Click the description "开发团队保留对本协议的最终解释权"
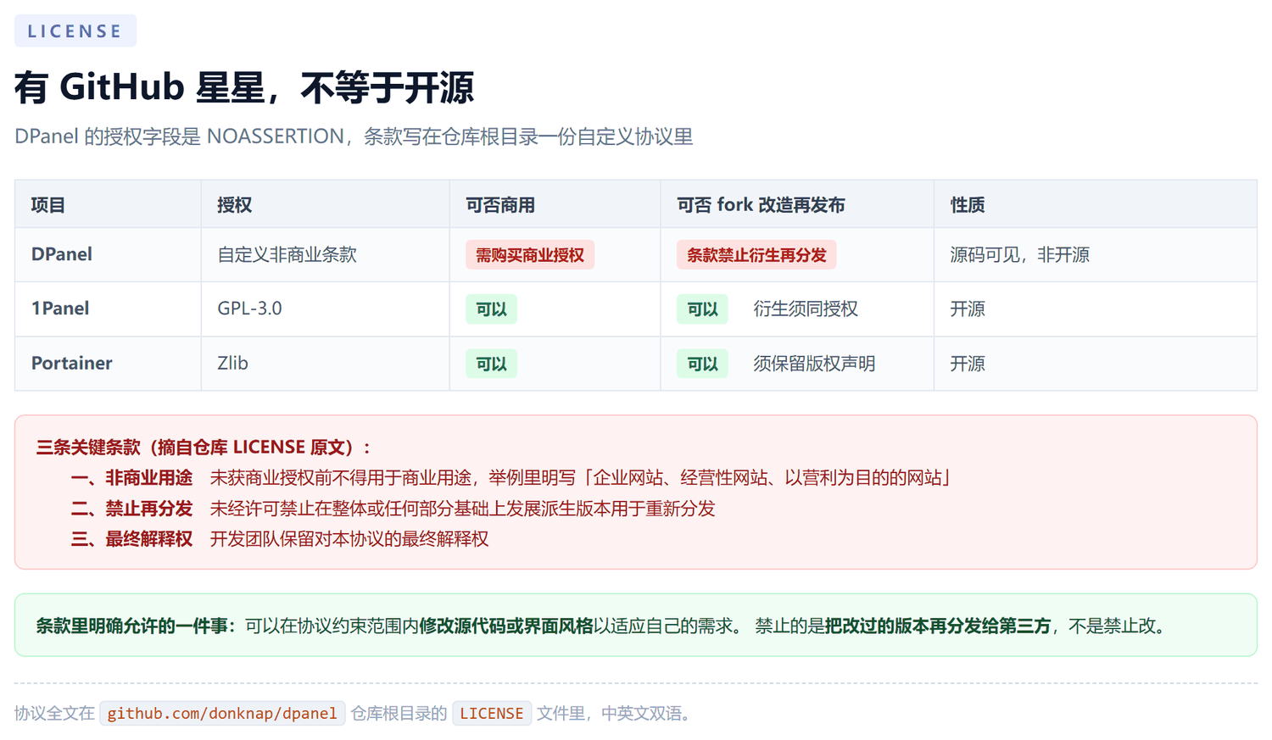 pyautogui.click(x=349, y=538)
